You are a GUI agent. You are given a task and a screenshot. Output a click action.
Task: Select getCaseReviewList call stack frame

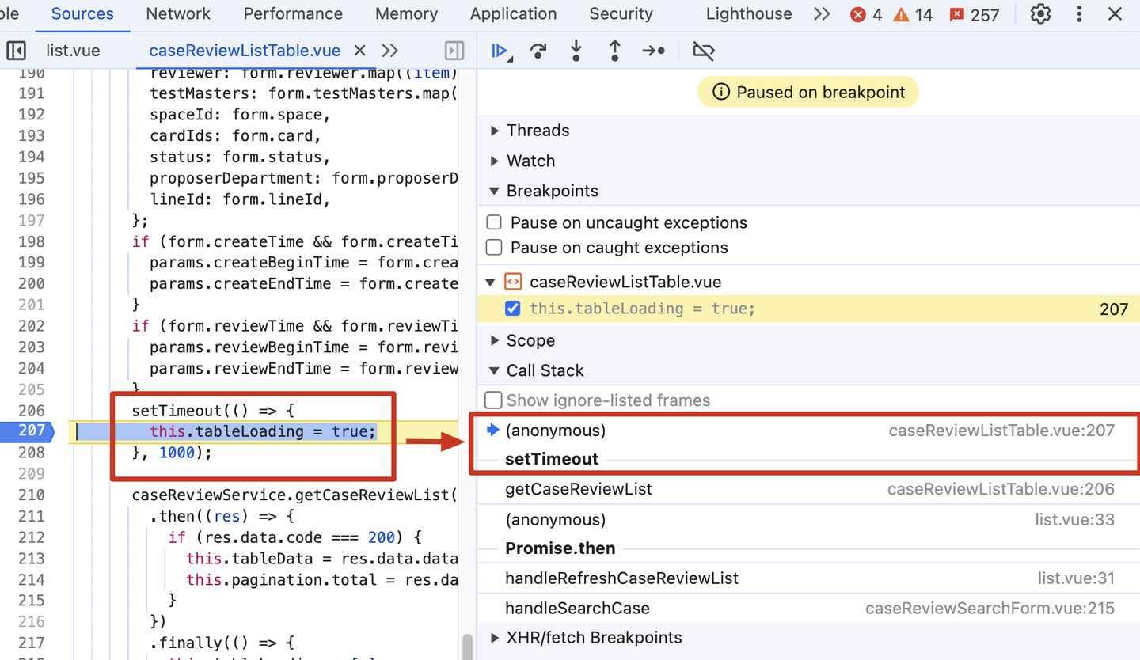click(579, 489)
